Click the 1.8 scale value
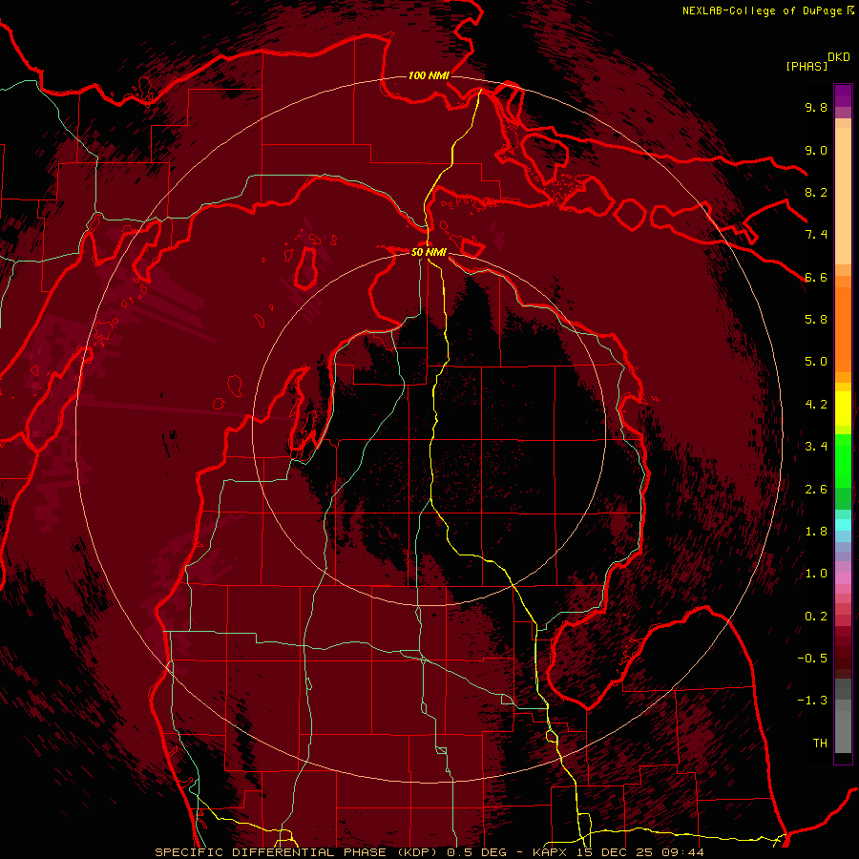Viewport: 859px width, 859px height. (816, 532)
